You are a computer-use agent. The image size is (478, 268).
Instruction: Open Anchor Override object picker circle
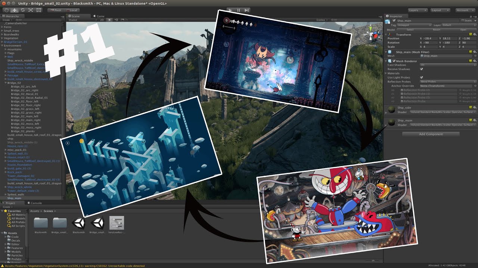475,86
